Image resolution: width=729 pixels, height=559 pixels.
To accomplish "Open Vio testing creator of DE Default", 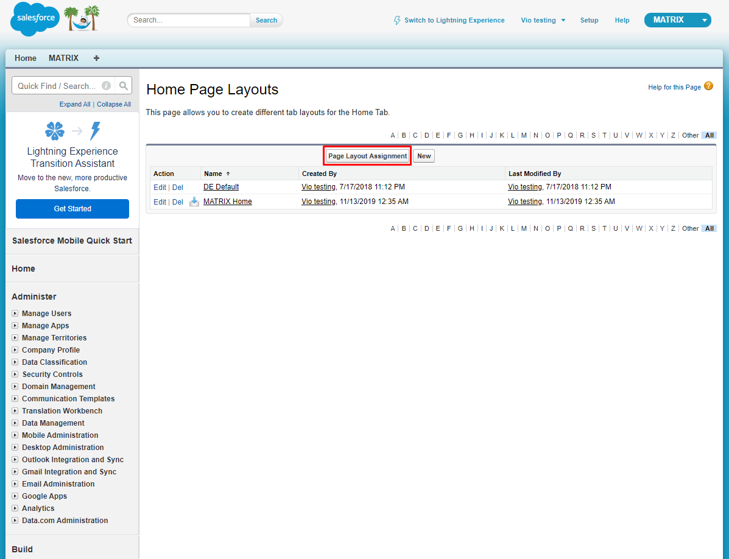I will pyautogui.click(x=319, y=187).
